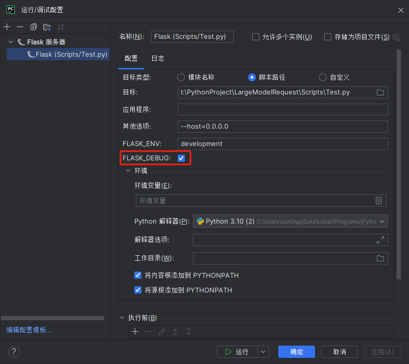The height and width of the screenshot is (364, 409).
Task: Click the add new configuration plus icon
Action: (x=7, y=27)
